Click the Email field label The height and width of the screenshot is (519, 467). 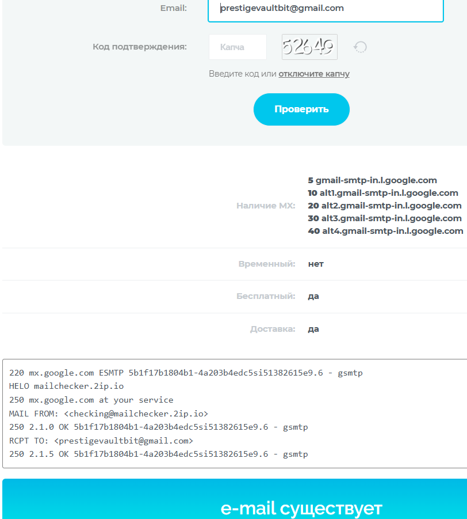174,8
